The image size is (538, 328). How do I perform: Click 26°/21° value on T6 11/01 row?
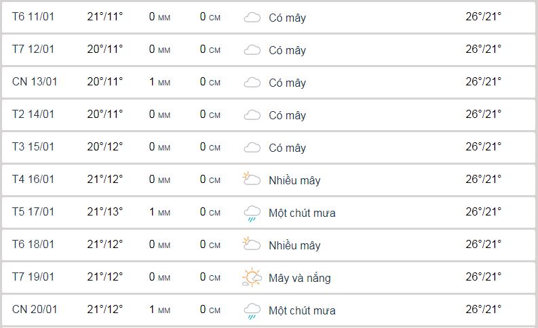pos(484,16)
